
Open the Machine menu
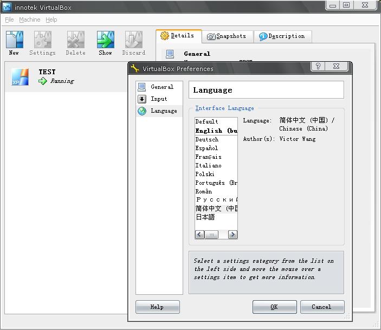(30, 20)
